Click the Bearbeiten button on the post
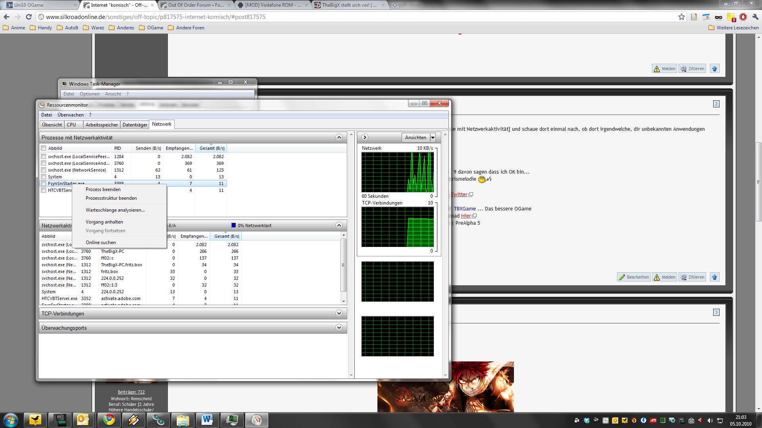762x428 pixels. 634,277
